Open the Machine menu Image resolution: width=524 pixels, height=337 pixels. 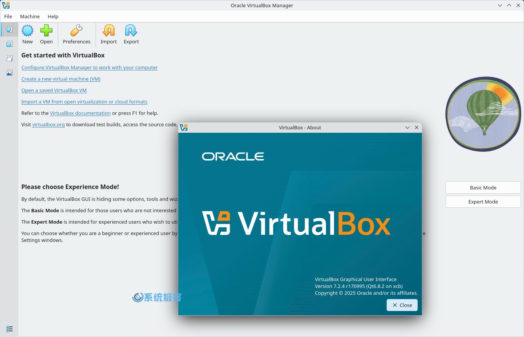(30, 16)
